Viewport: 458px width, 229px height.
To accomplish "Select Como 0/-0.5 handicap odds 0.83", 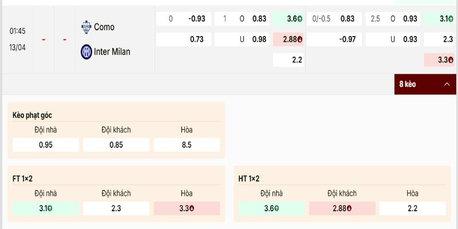I will tap(347, 19).
